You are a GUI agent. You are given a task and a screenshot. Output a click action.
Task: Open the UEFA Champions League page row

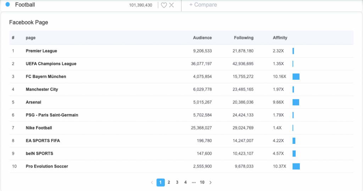pyautogui.click(x=181, y=64)
